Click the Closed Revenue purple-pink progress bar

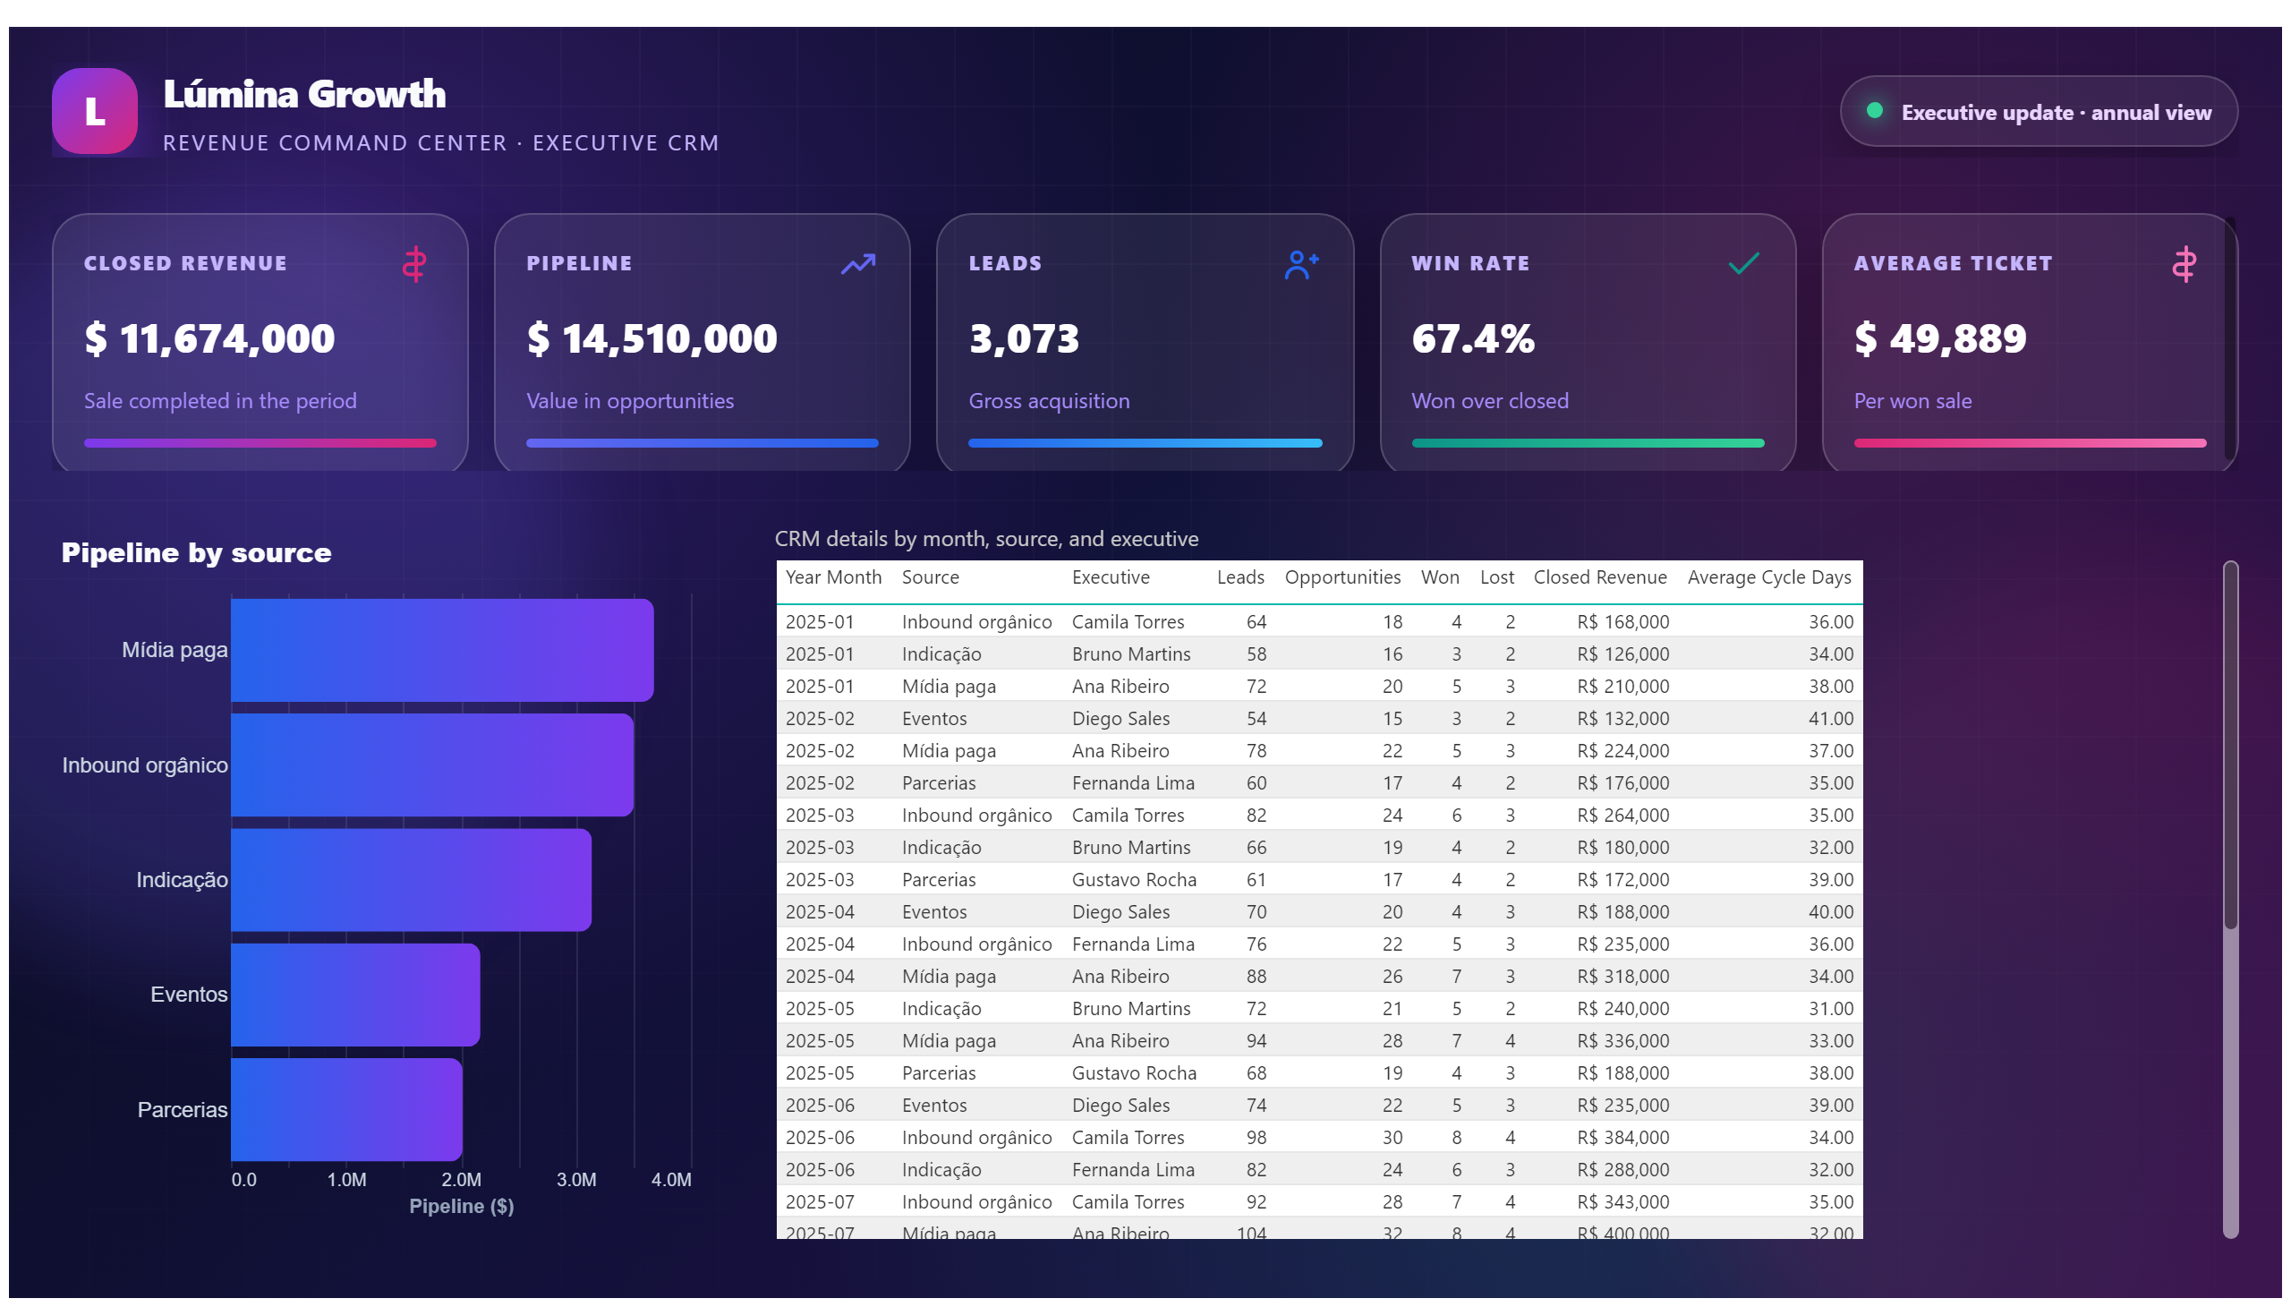[260, 442]
